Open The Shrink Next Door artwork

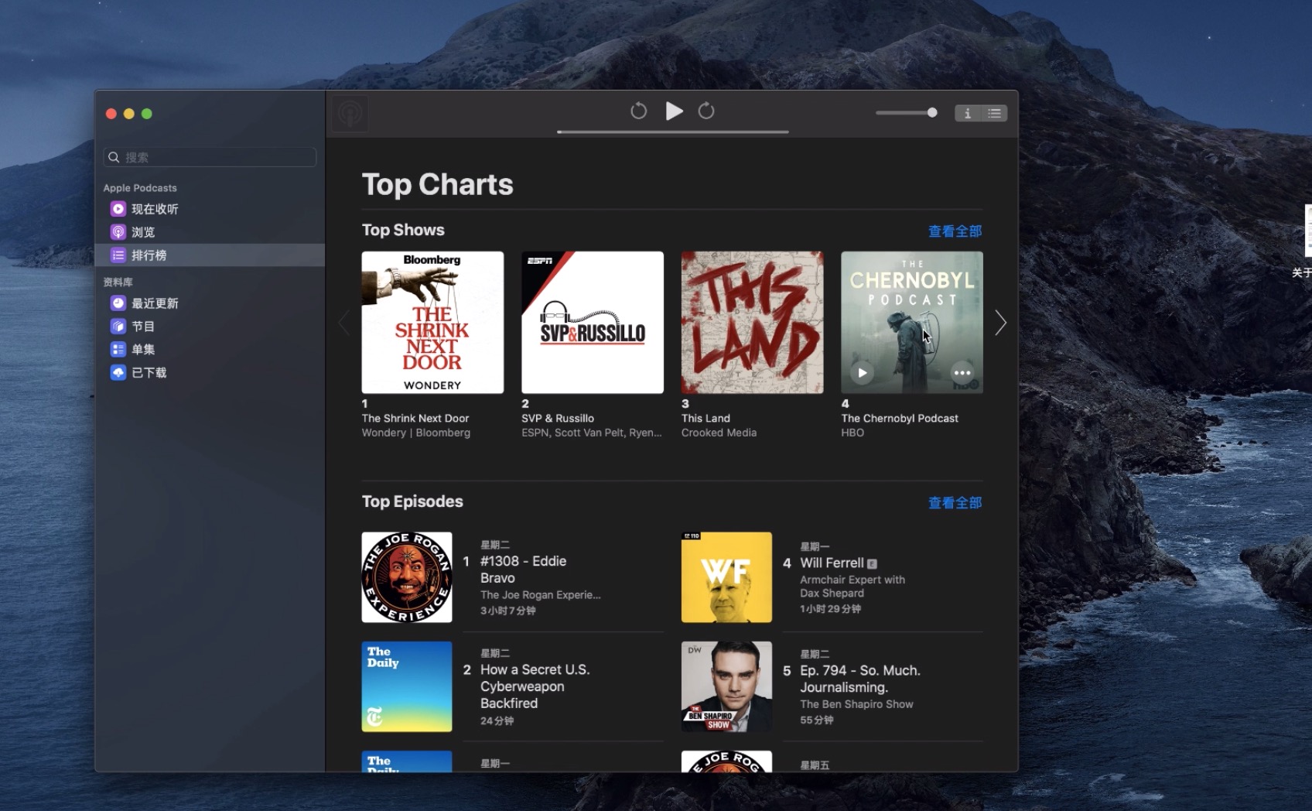click(432, 322)
